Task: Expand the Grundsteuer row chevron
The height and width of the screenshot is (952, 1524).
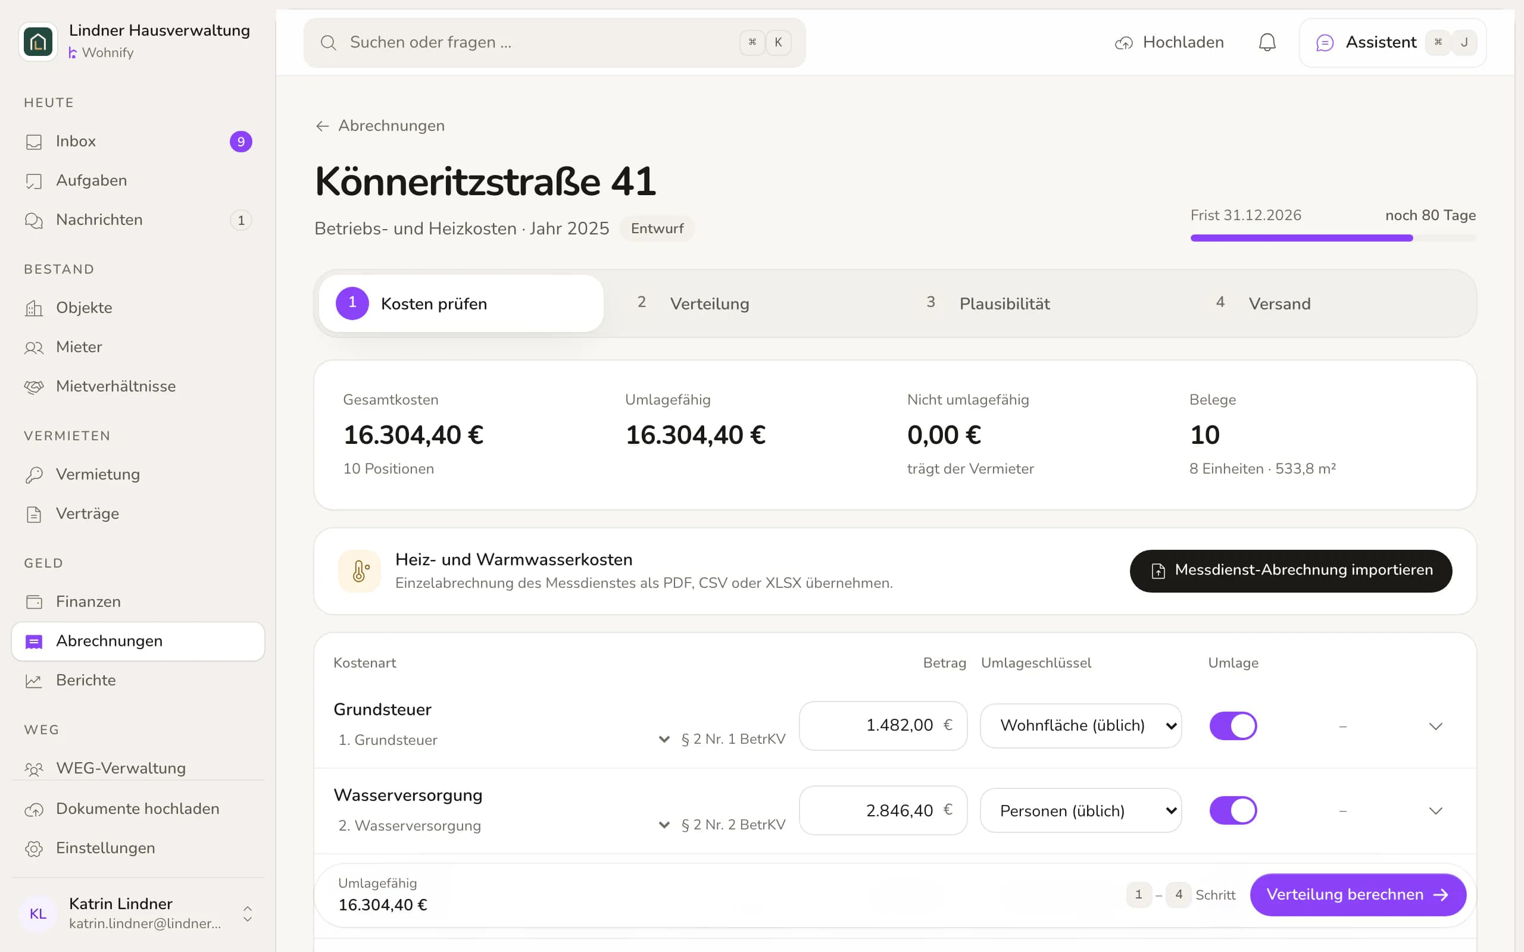Action: pos(1435,726)
